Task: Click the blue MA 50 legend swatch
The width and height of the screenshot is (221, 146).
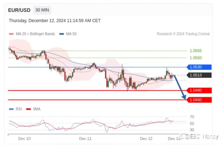Action: coord(62,34)
